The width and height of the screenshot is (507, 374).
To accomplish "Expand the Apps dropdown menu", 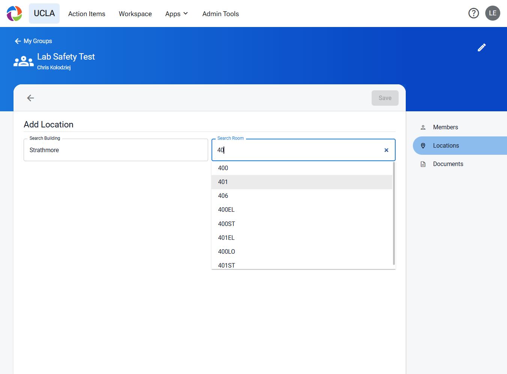I will click(177, 14).
